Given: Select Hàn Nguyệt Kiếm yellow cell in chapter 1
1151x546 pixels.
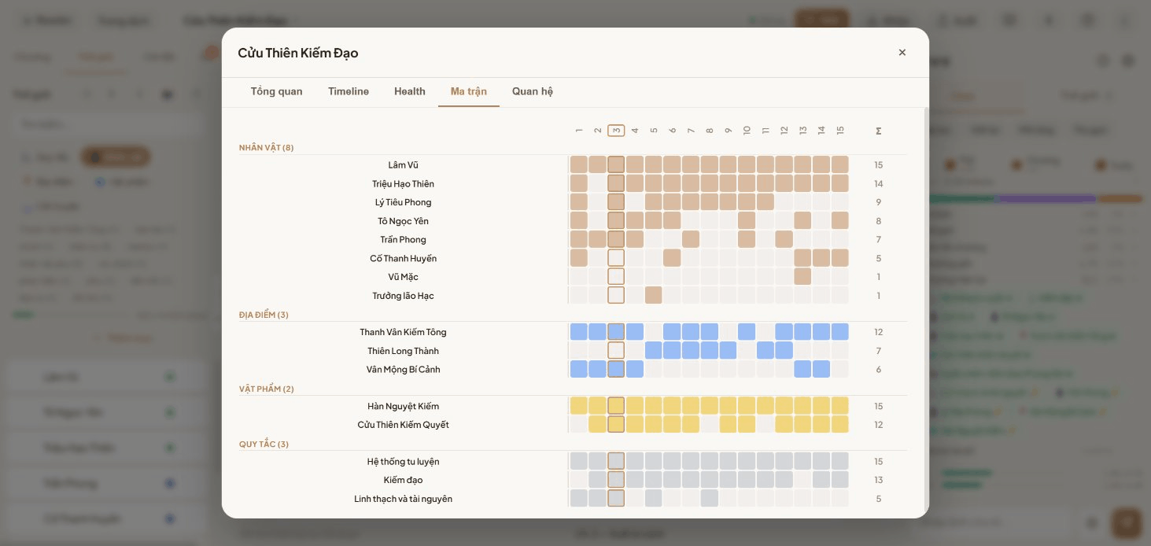Looking at the screenshot, I should coord(579,406).
